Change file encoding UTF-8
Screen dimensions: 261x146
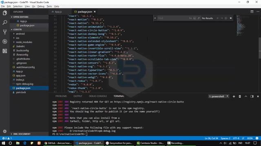tap(236, 138)
